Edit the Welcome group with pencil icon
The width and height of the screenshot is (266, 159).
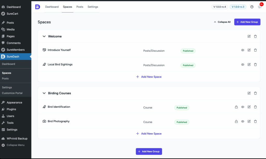(x=249, y=36)
